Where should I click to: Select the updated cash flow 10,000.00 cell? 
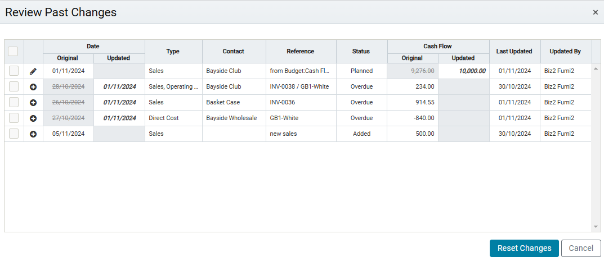click(464, 71)
